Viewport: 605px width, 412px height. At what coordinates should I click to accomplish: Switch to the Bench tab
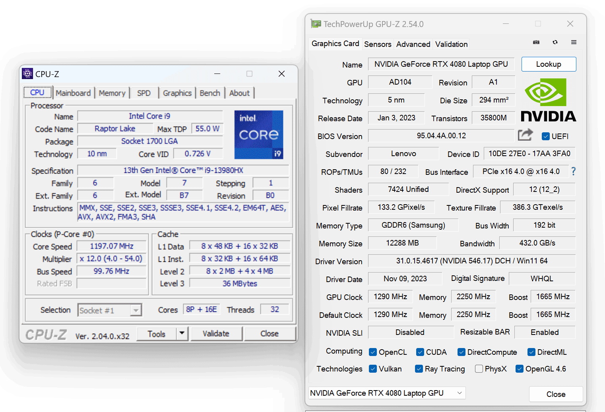(209, 93)
